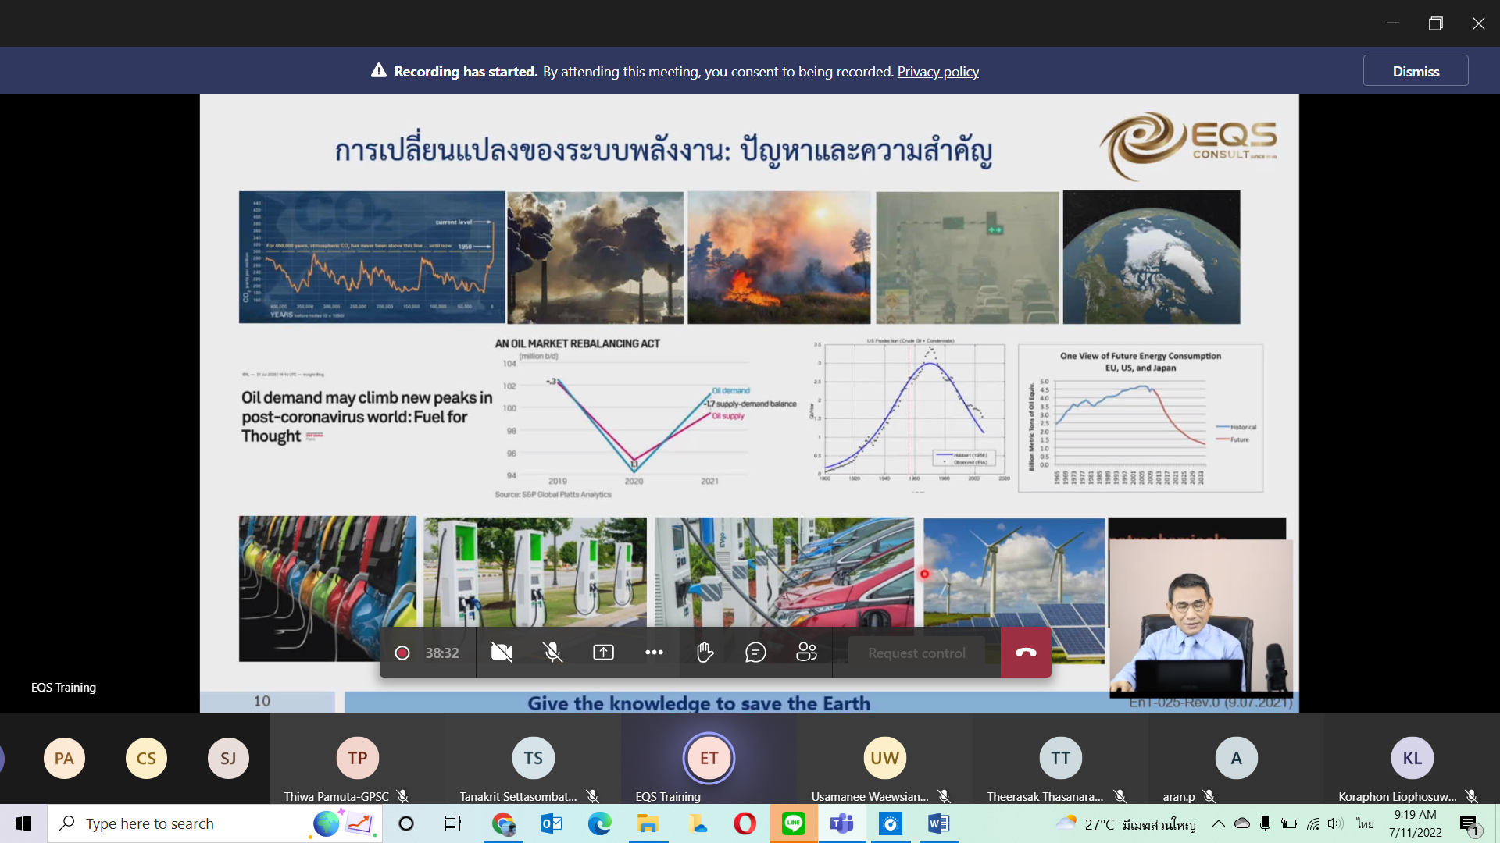This screenshot has height=843, width=1500.
Task: Open More actions ellipsis menu
Action: tap(654, 653)
